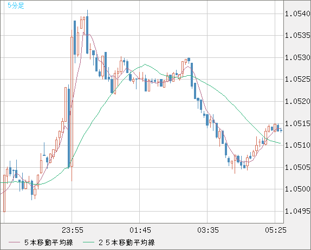311x250 pixels.
Task: Select the 1.0540 price axis label
Action: pos(297,14)
